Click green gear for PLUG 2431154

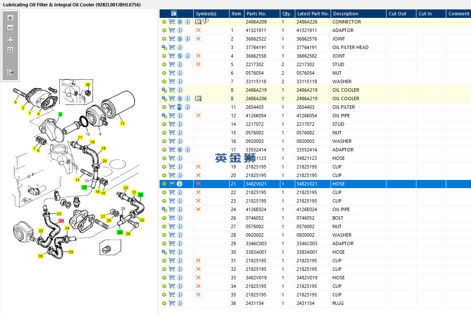click(164, 303)
